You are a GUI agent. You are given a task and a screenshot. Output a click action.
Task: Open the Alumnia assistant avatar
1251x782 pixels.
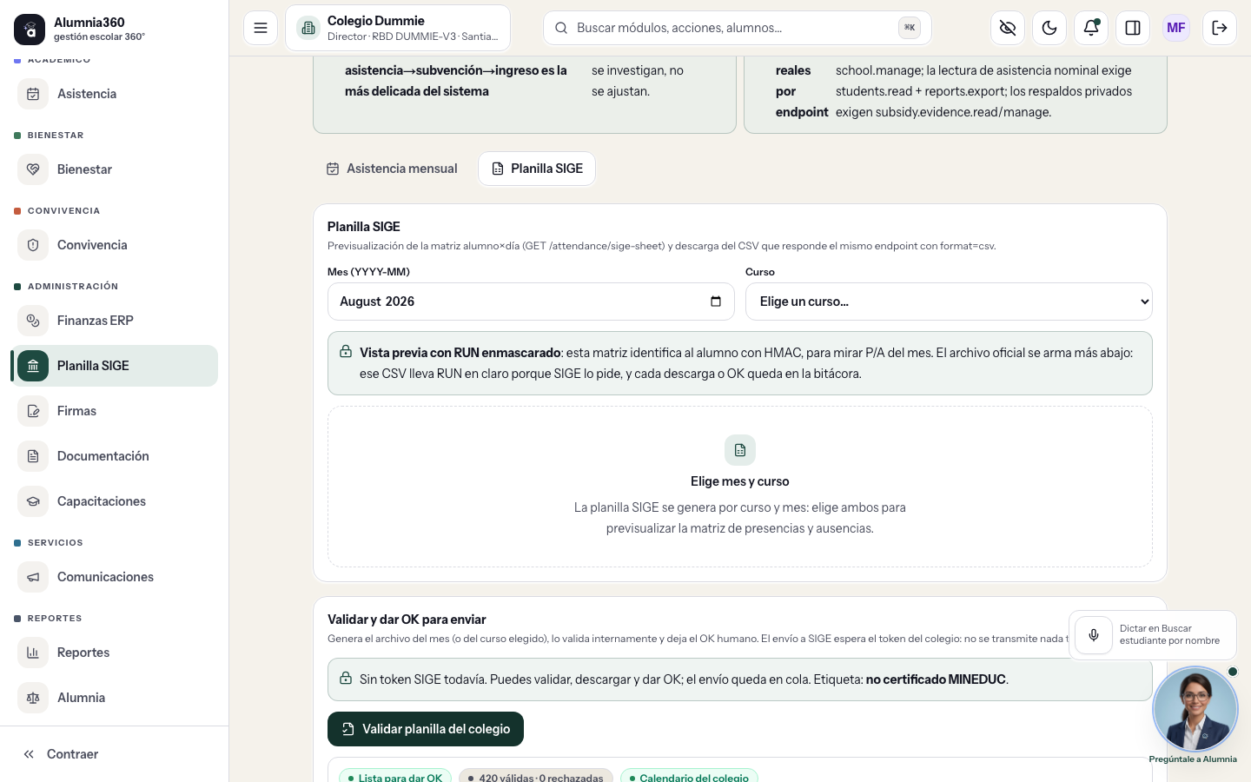pos(1195,709)
